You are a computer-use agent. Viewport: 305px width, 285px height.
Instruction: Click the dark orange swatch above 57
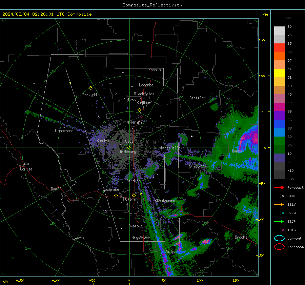click(279, 56)
